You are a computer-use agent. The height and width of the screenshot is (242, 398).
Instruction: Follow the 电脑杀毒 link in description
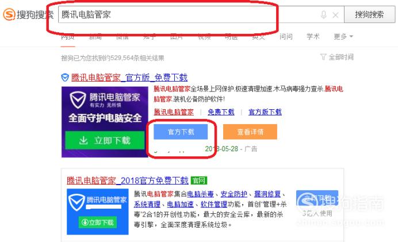[200, 194]
